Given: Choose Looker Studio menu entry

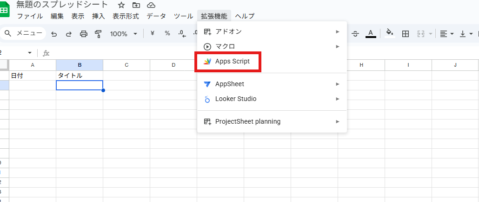Looking at the screenshot, I should pyautogui.click(x=235, y=99).
